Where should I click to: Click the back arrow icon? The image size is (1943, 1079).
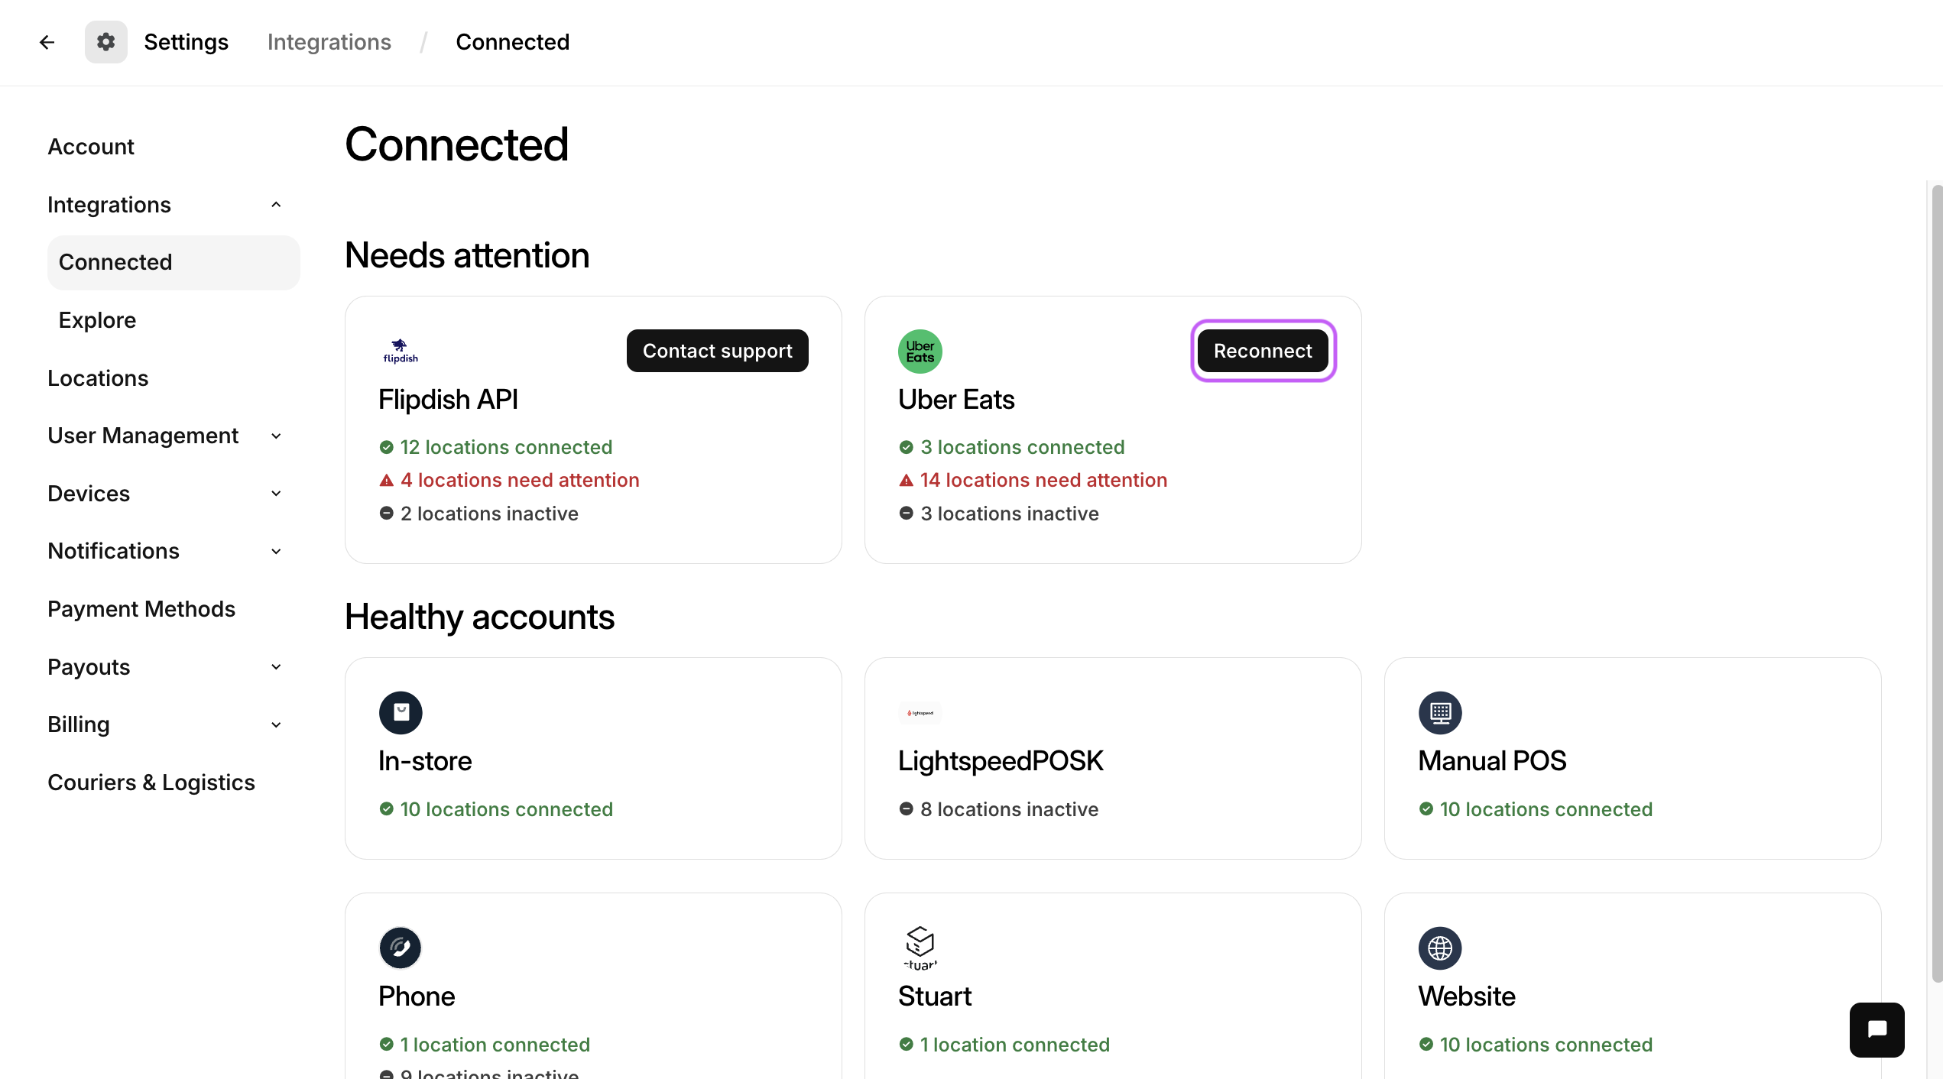tap(47, 42)
